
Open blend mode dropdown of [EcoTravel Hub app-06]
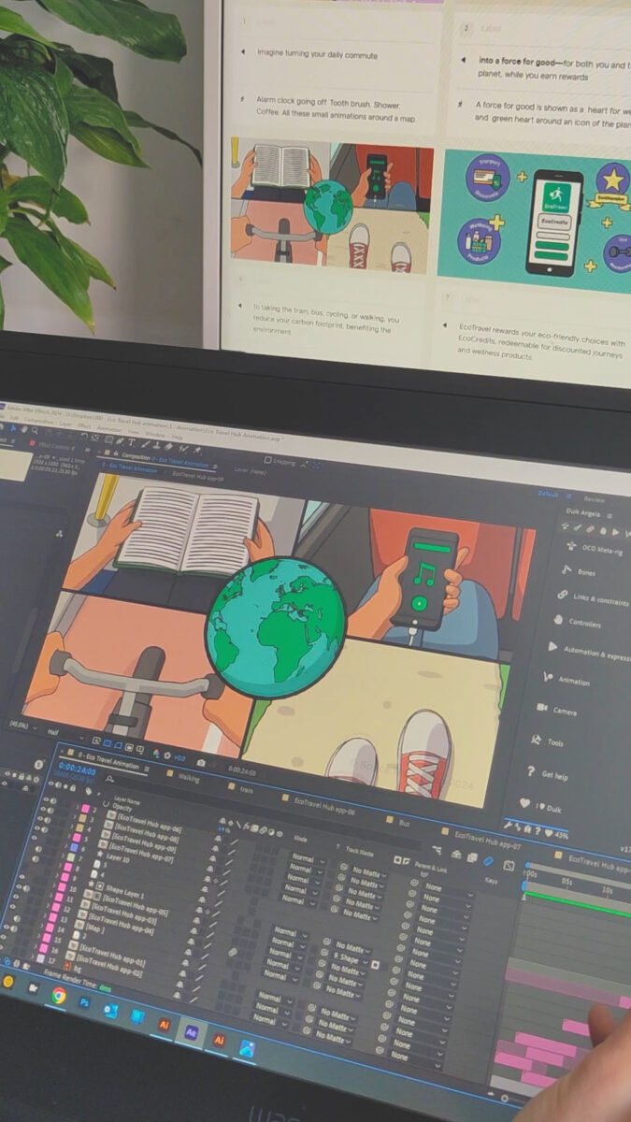306,857
